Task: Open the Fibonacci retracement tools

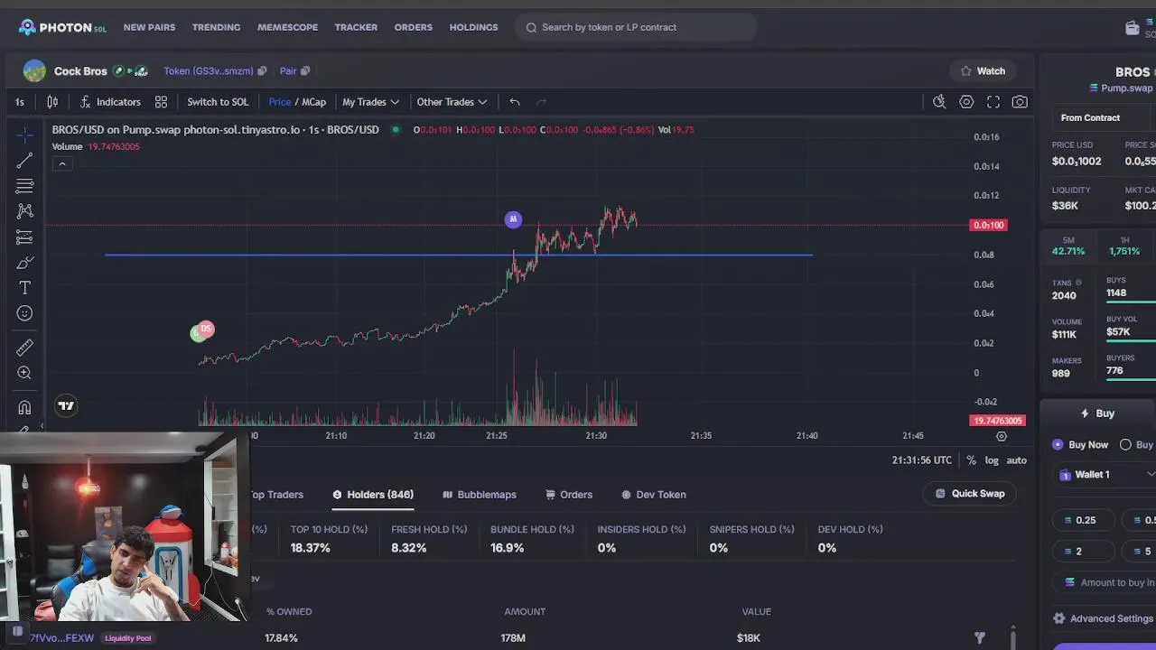Action: pyautogui.click(x=24, y=186)
